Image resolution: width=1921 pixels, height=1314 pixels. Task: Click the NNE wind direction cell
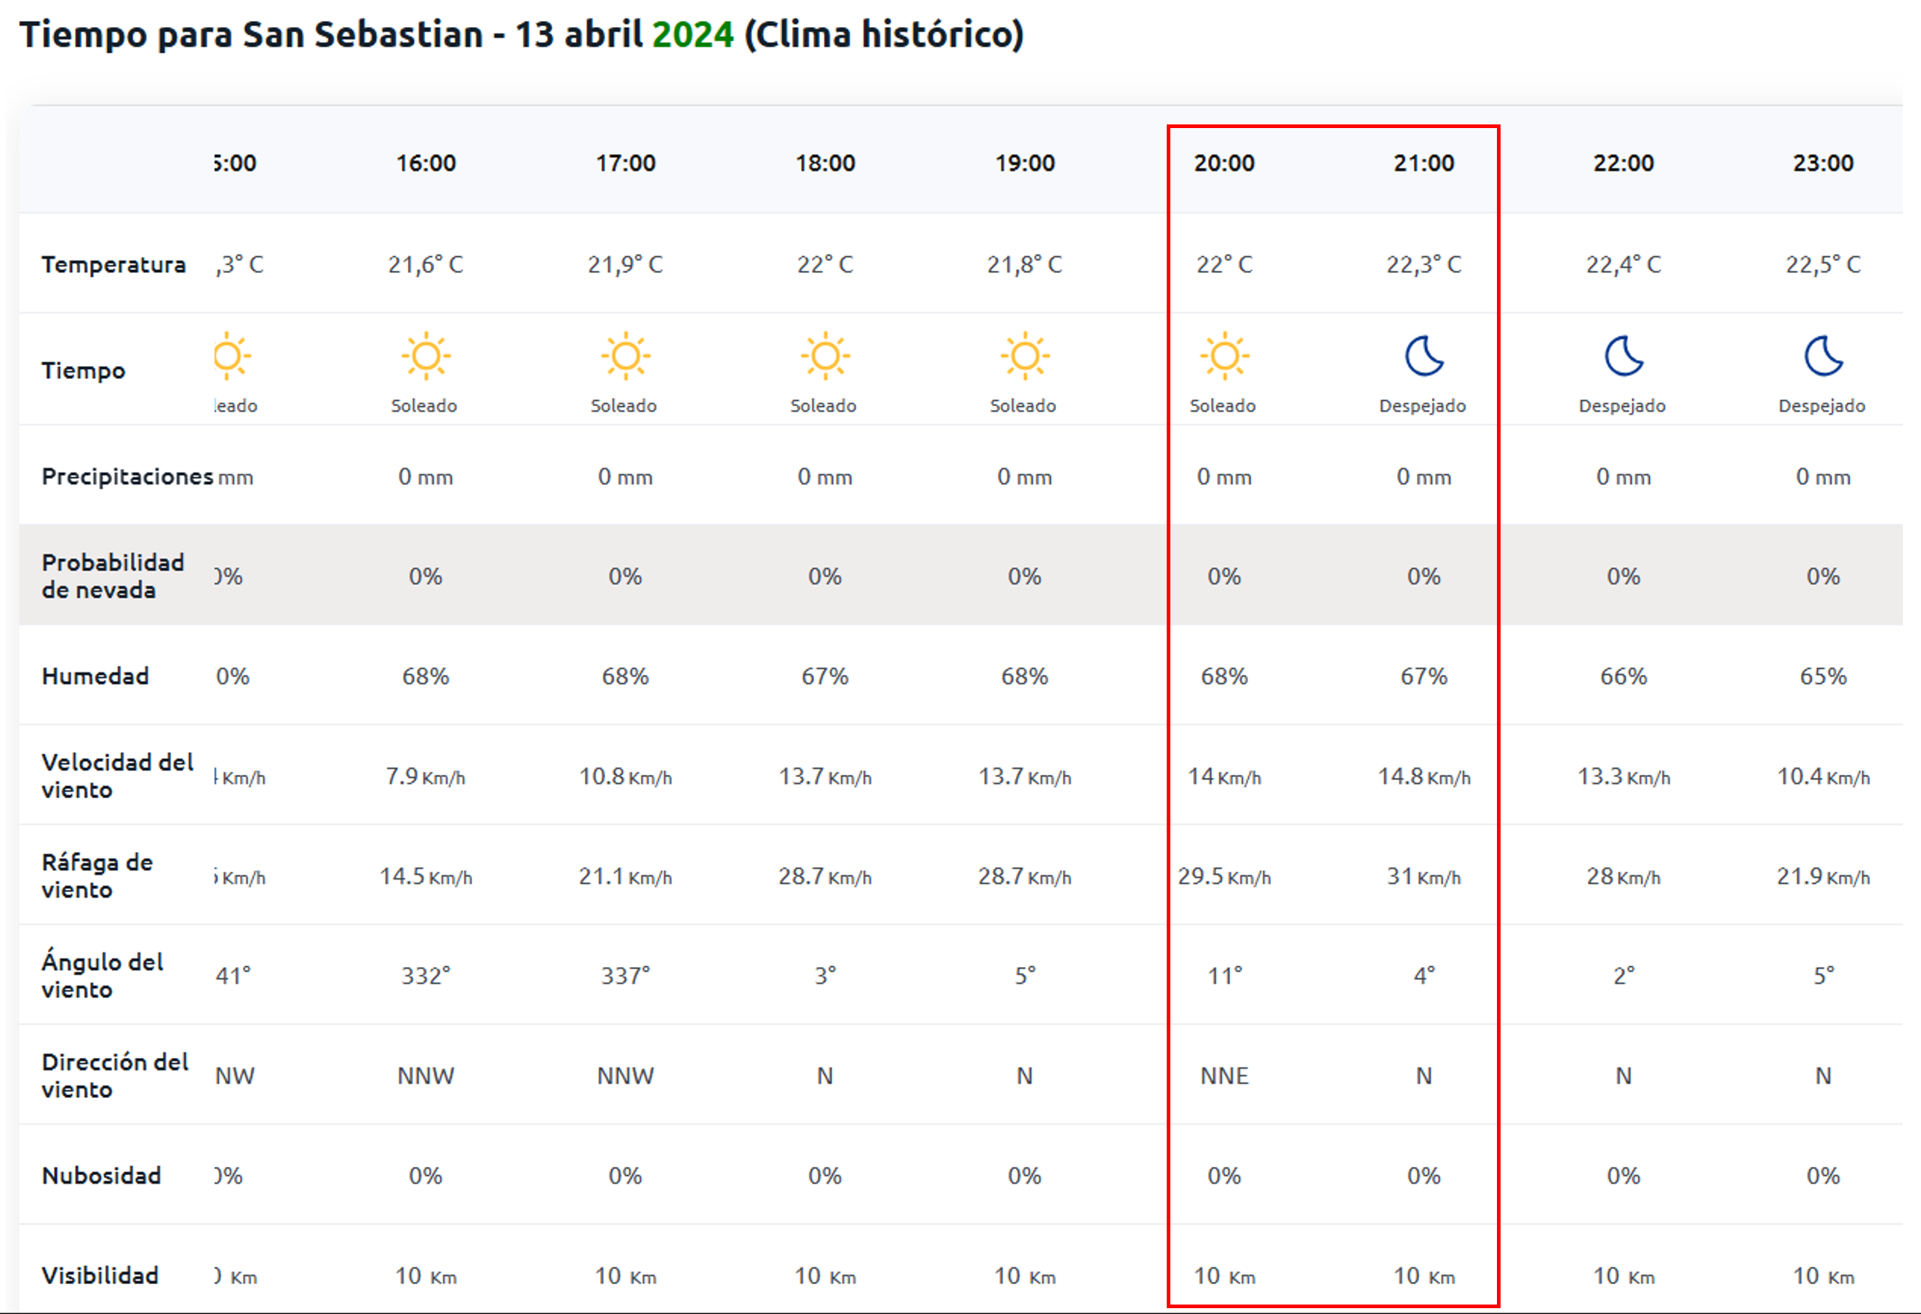coord(1224,1076)
